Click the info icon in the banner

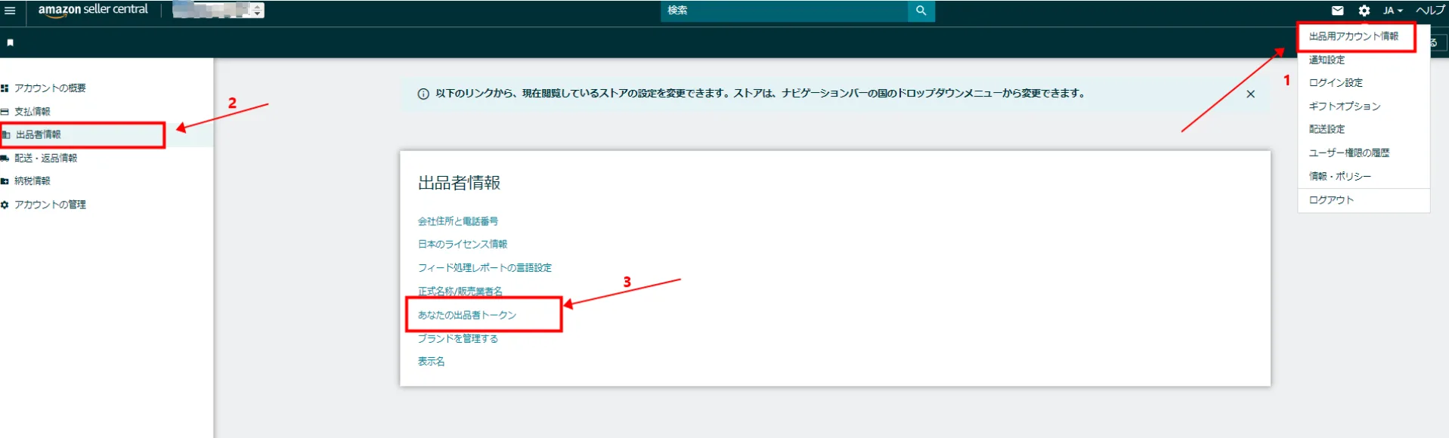point(423,94)
